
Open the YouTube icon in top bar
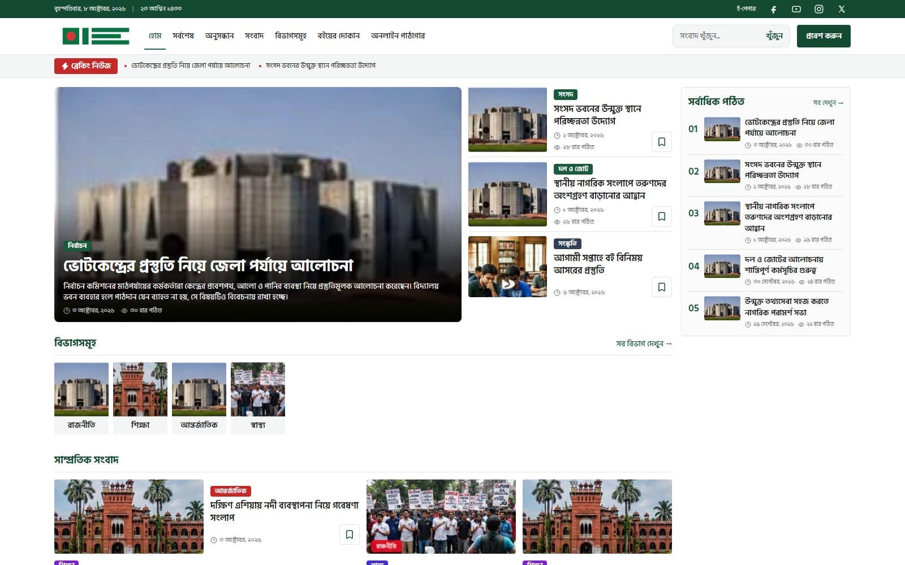coord(796,9)
